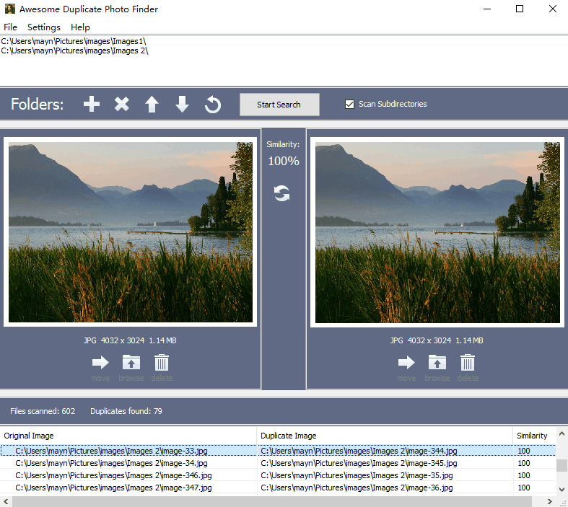This screenshot has height=507, width=568.
Task: Remove selected folder with X icon
Action: 122,105
